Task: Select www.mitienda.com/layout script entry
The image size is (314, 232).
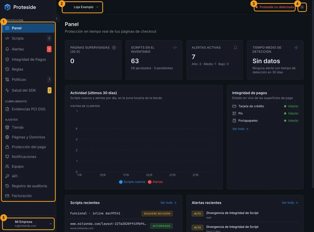Action: (x=121, y=226)
